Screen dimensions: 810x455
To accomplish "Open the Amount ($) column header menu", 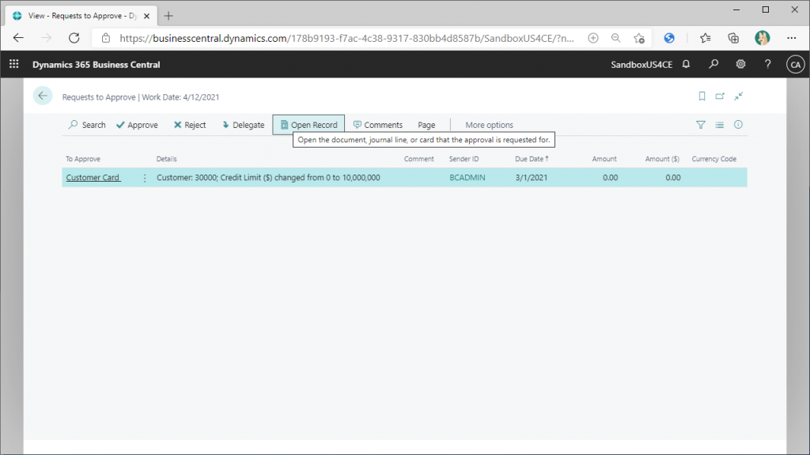I will [662, 159].
